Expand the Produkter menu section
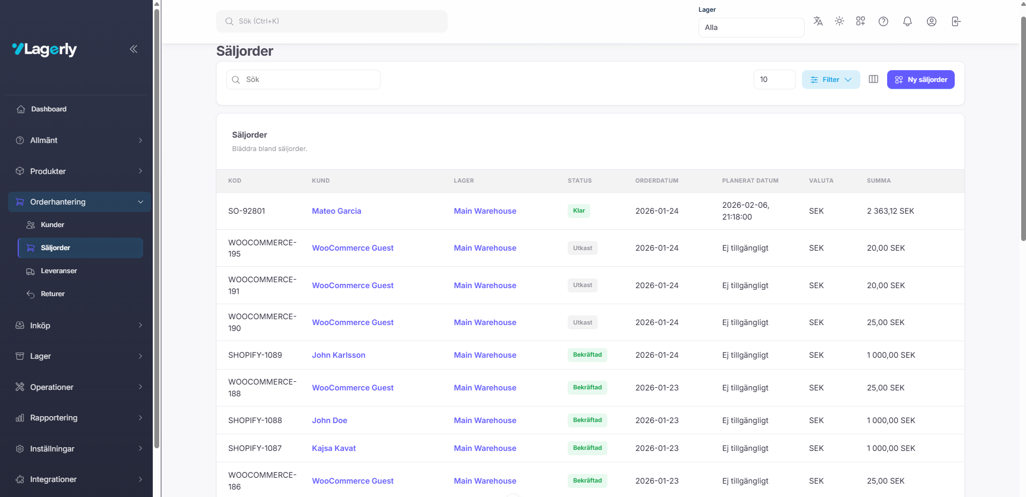1026x497 pixels. tap(79, 171)
